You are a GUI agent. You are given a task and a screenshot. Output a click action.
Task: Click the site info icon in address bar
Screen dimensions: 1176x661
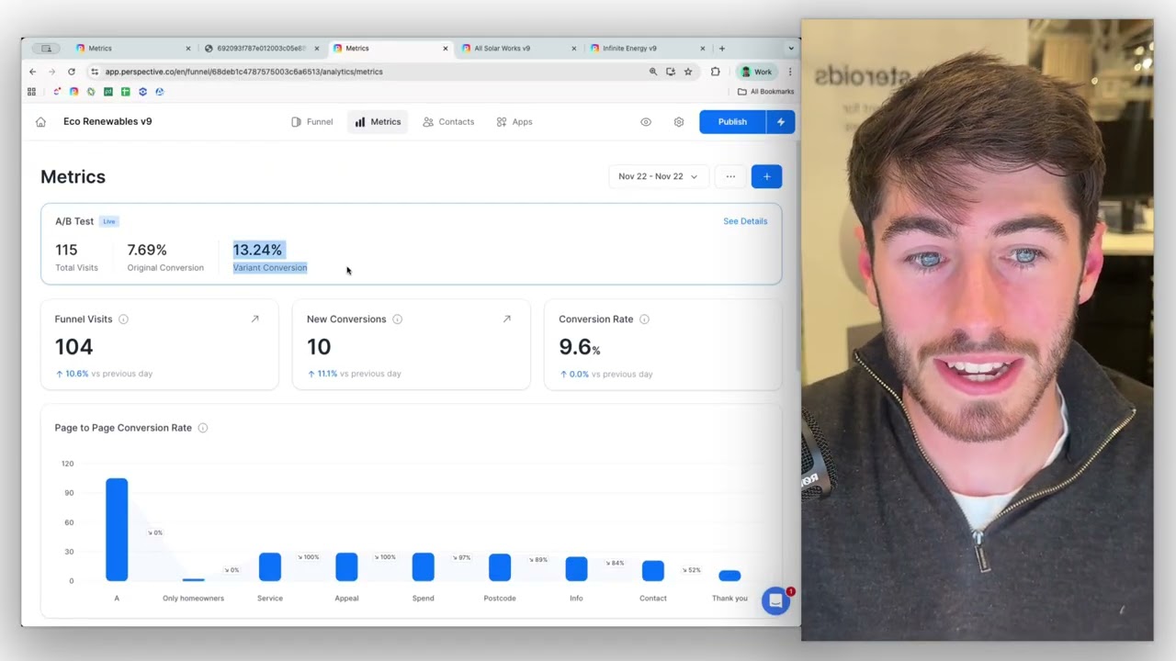[95, 72]
